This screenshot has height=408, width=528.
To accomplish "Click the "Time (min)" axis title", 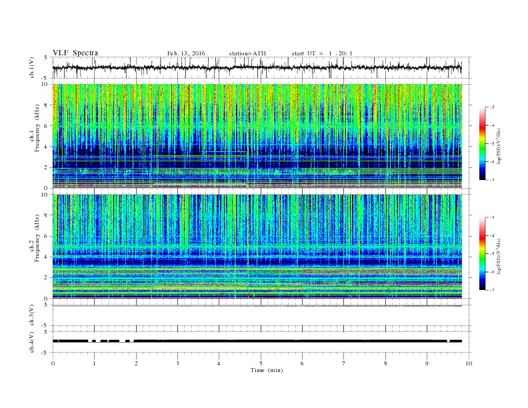I will [267, 370].
